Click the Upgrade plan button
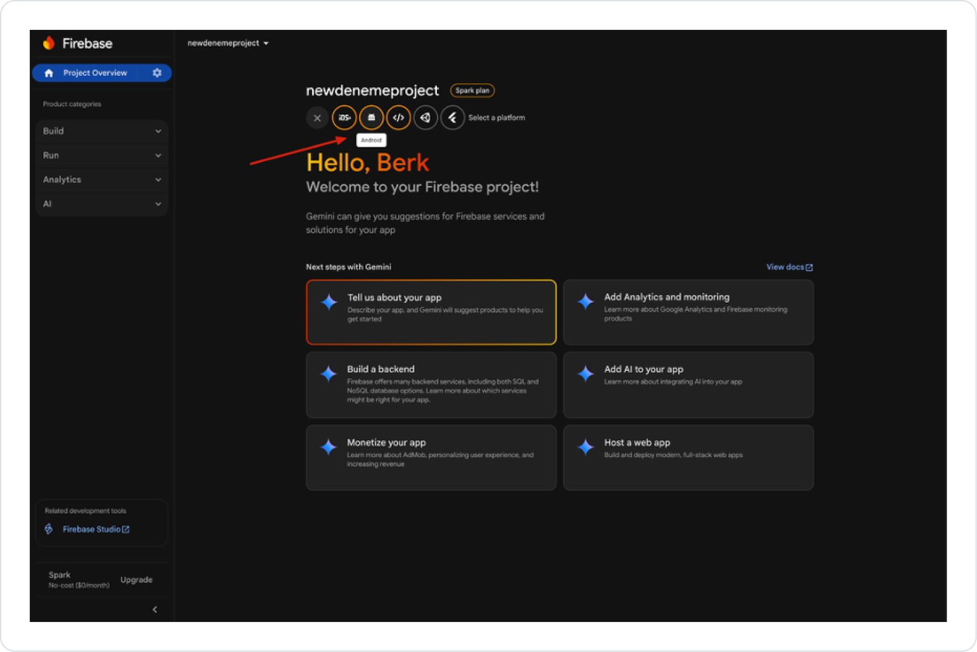Image resolution: width=977 pixels, height=652 pixels. pyautogui.click(x=136, y=579)
